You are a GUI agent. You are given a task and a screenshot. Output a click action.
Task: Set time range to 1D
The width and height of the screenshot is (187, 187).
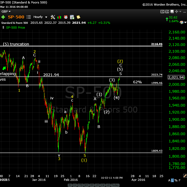[x=108, y=185]
